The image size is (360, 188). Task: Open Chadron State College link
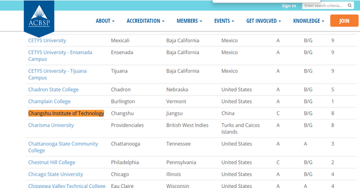53,90
